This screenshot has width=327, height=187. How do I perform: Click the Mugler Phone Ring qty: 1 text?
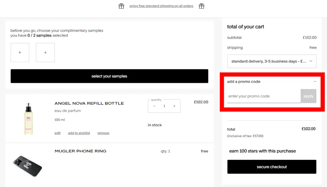[x=165, y=151]
